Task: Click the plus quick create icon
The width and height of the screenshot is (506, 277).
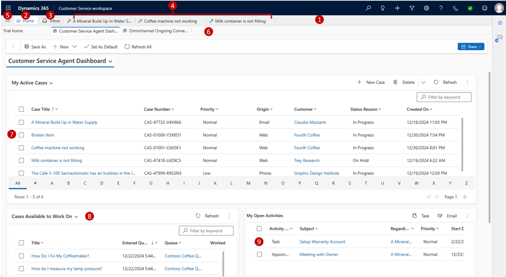Action: point(397,8)
